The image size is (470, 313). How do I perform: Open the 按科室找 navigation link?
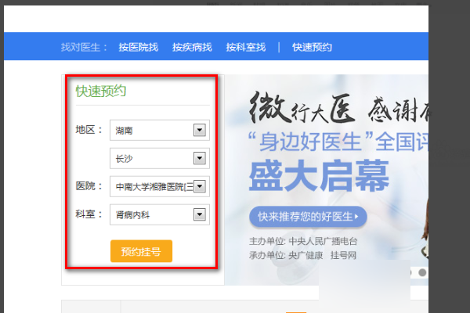245,47
